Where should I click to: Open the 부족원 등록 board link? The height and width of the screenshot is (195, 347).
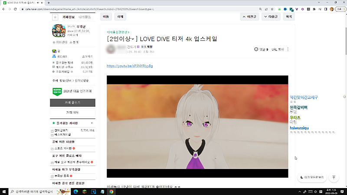pos(62,176)
